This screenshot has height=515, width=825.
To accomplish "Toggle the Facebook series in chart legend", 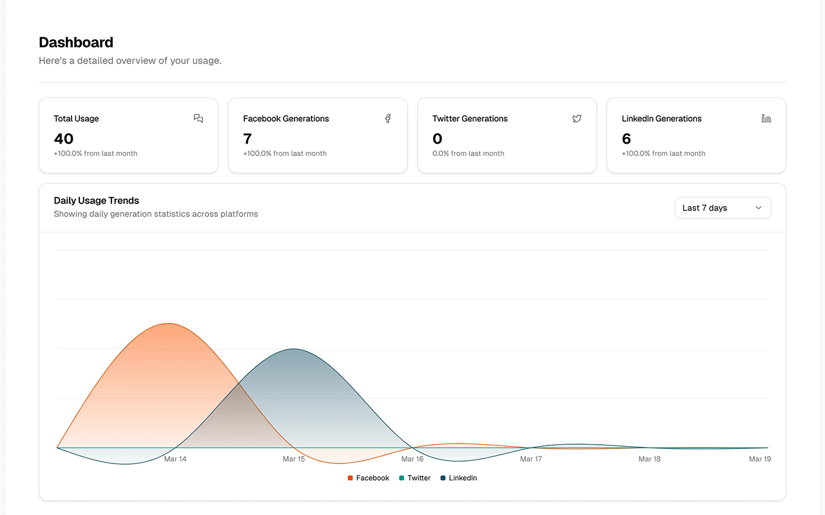I will (x=369, y=478).
